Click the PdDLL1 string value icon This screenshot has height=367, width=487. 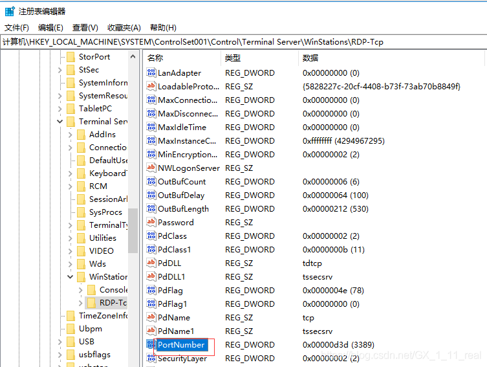(151, 276)
